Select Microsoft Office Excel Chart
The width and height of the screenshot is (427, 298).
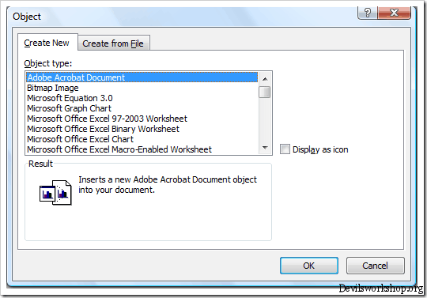(x=142, y=139)
